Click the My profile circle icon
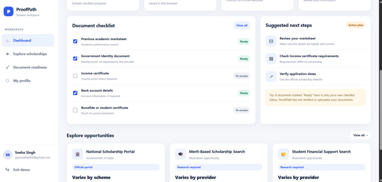This screenshot has height=182, width=382. coord(7,81)
